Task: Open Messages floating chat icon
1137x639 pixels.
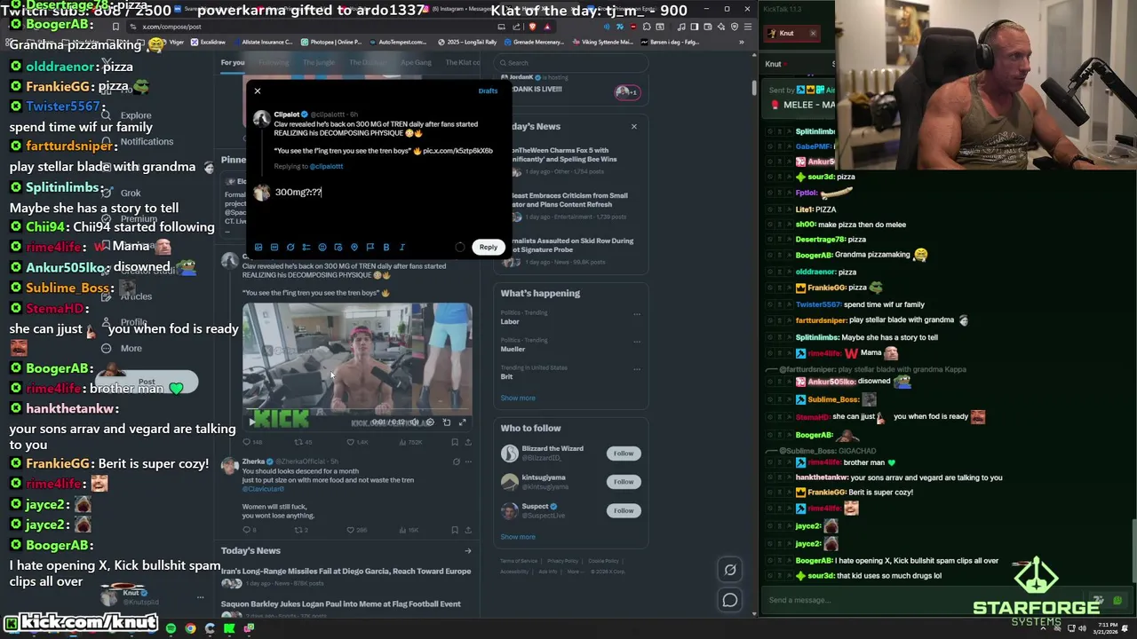Action: tap(730, 600)
